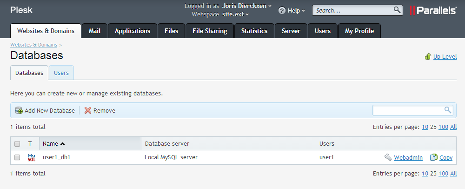The width and height of the screenshot is (465, 189).
Task: Toggle the select-all checkbox in table header
Action: click(x=17, y=143)
